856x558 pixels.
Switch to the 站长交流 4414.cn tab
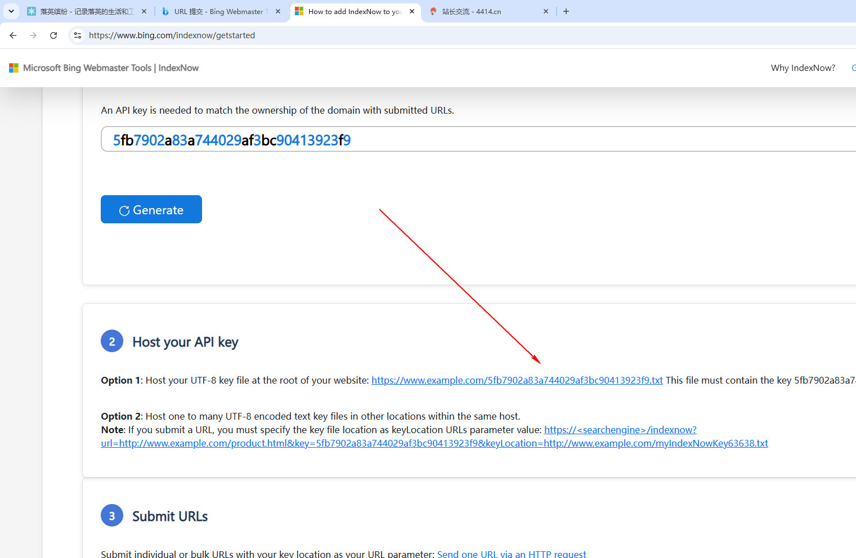tap(488, 11)
